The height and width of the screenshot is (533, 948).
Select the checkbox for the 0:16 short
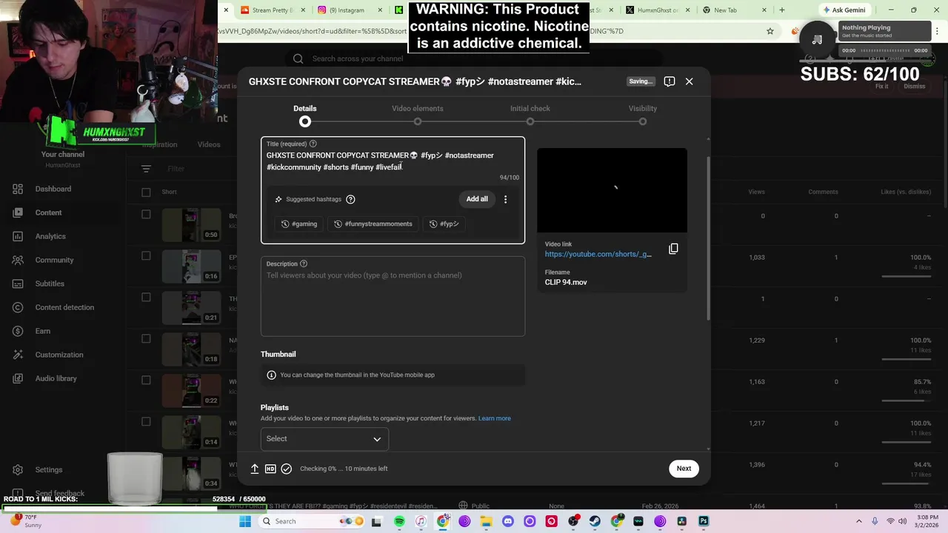point(146,256)
